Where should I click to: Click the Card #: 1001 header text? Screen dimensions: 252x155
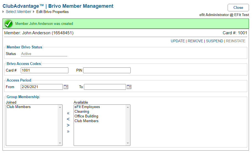click(x=235, y=33)
